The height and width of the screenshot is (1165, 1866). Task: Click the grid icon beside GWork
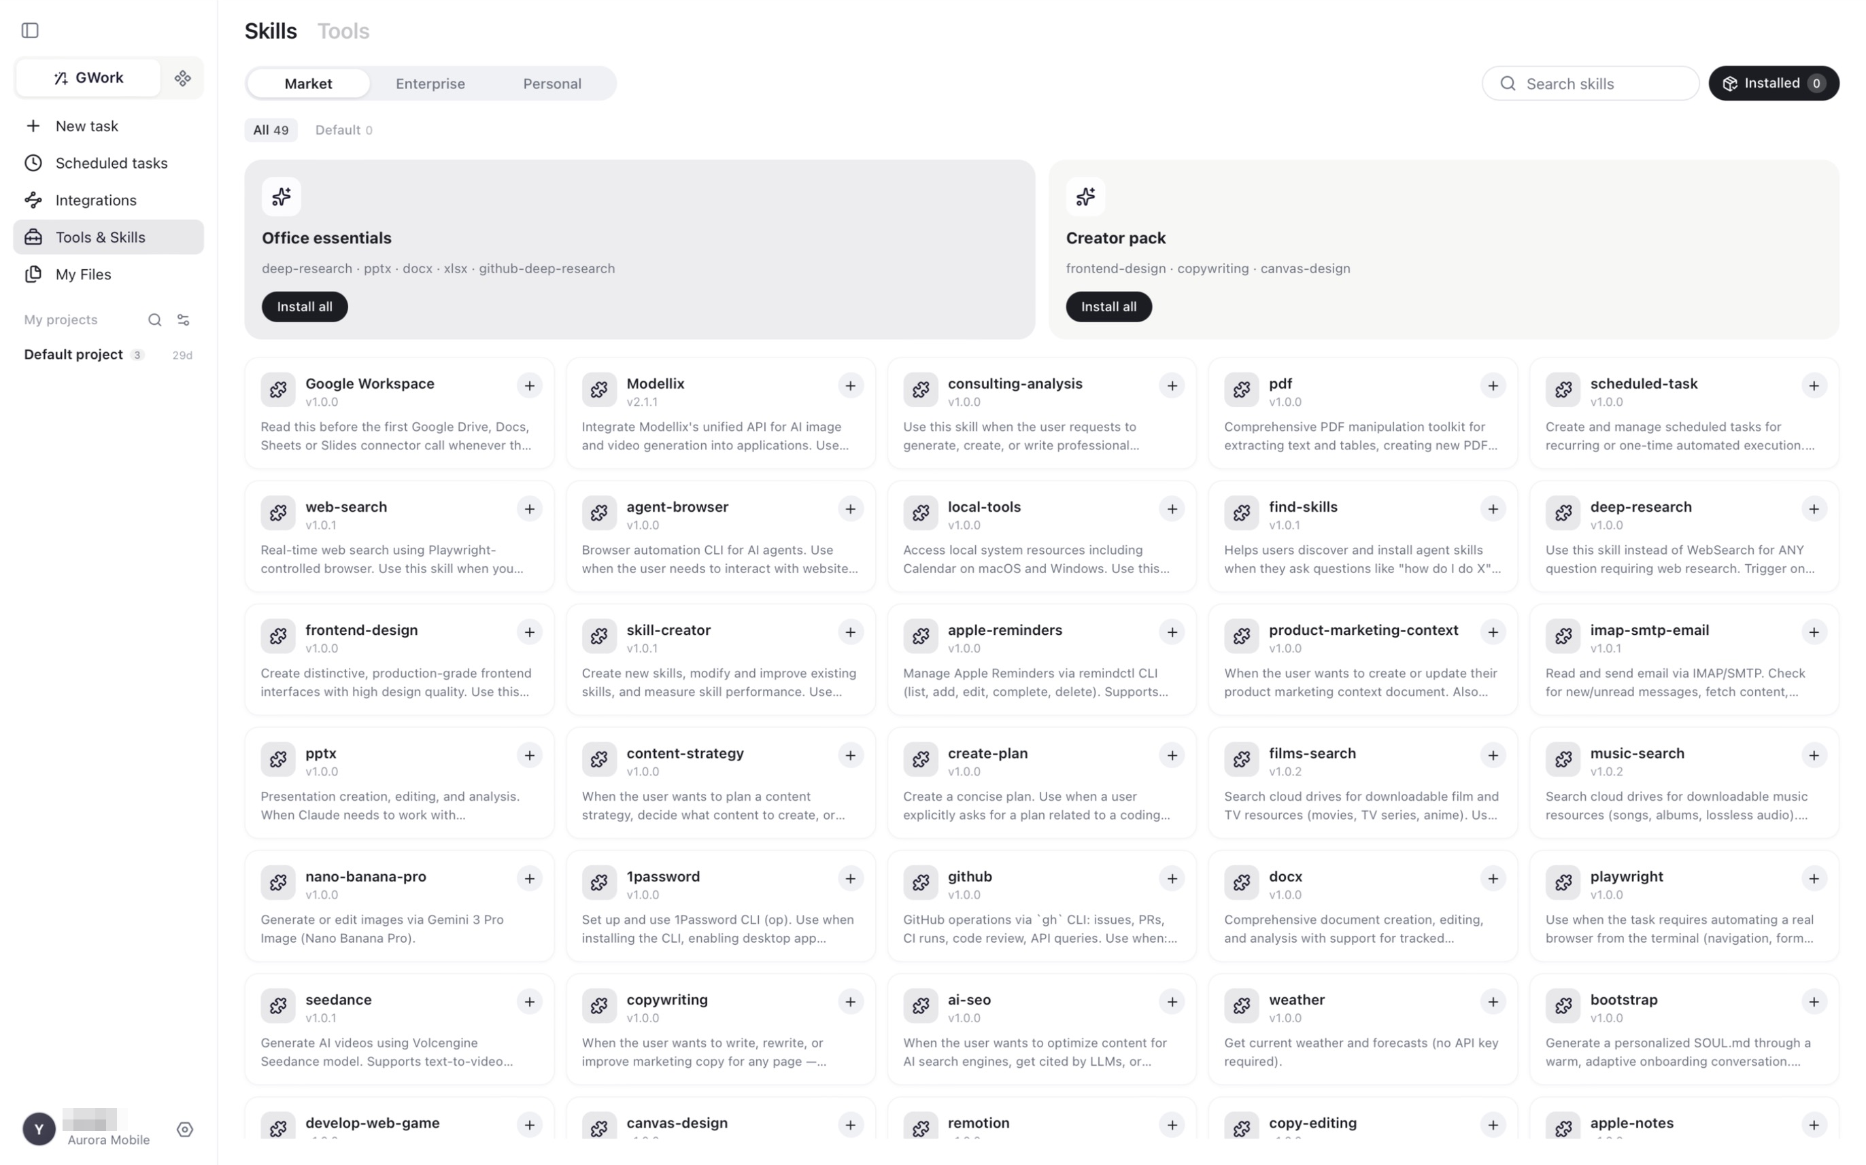coord(183,77)
